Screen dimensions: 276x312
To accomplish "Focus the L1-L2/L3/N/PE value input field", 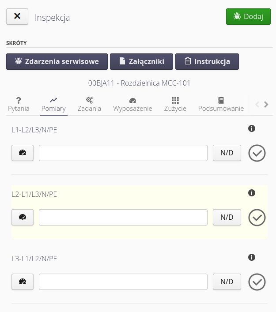I will pyautogui.click(x=123, y=153).
